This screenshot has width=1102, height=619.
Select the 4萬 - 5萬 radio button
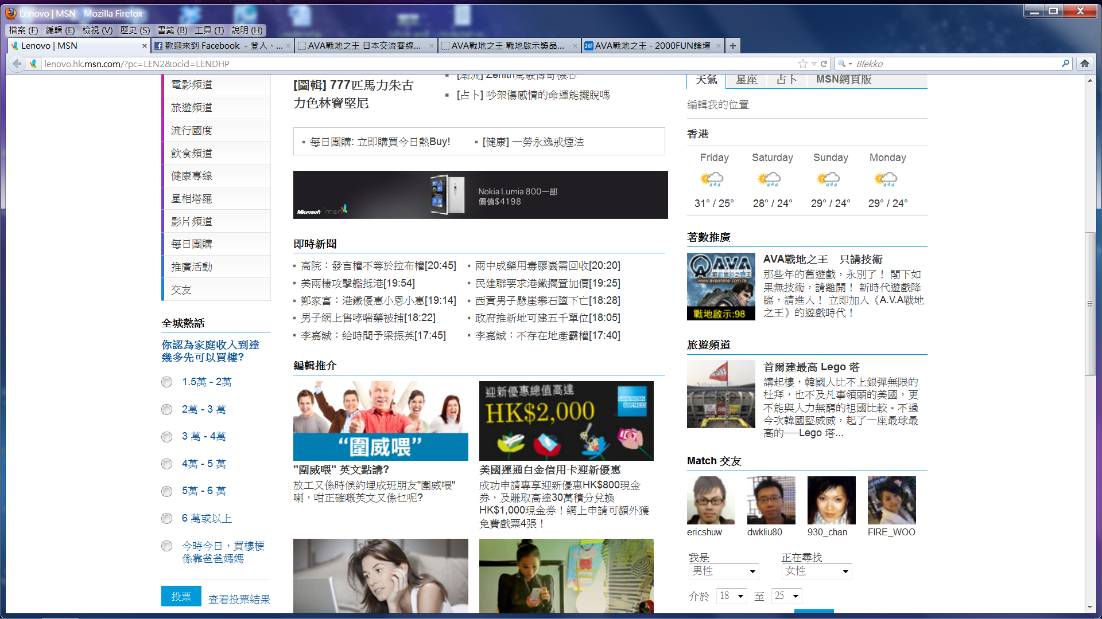(x=167, y=464)
